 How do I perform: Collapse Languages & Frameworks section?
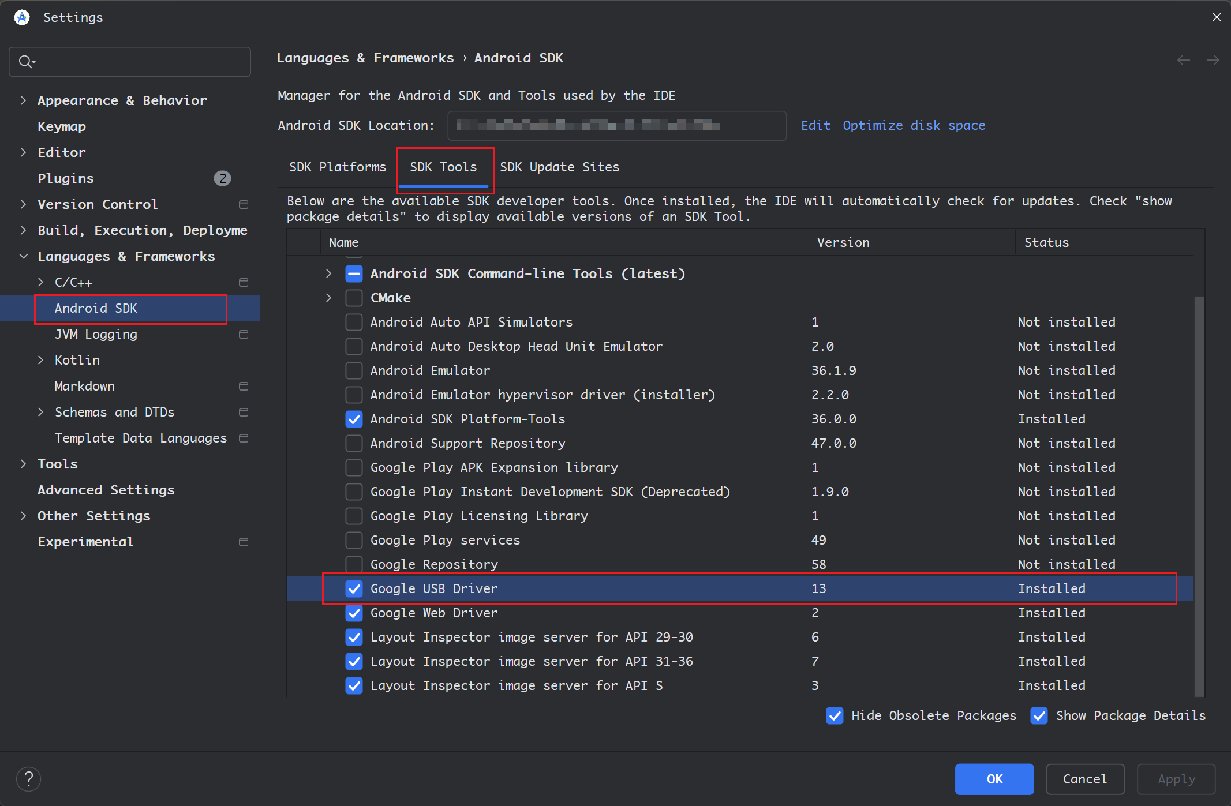coord(23,256)
